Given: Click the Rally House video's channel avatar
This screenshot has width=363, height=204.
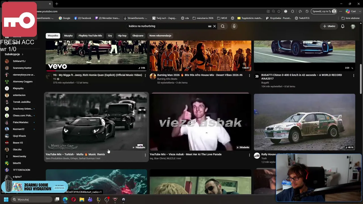Looking at the screenshot, I should (257, 156).
